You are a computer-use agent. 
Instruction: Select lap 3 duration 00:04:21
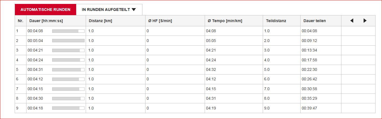pyautogui.click(x=35, y=50)
